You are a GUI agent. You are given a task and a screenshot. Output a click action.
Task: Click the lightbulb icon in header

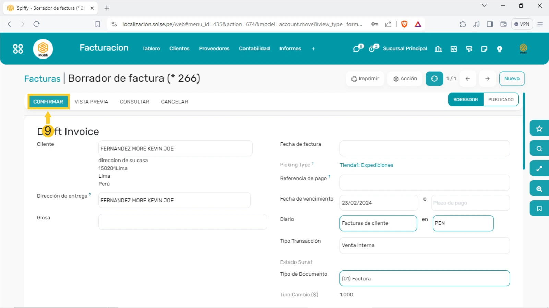[x=499, y=49]
